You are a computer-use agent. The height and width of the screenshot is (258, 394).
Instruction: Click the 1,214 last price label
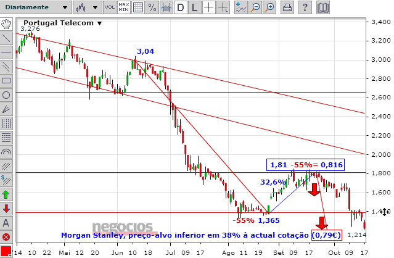[x=356, y=235]
